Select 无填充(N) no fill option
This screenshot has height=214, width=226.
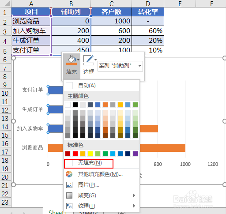pyautogui.click(x=89, y=163)
